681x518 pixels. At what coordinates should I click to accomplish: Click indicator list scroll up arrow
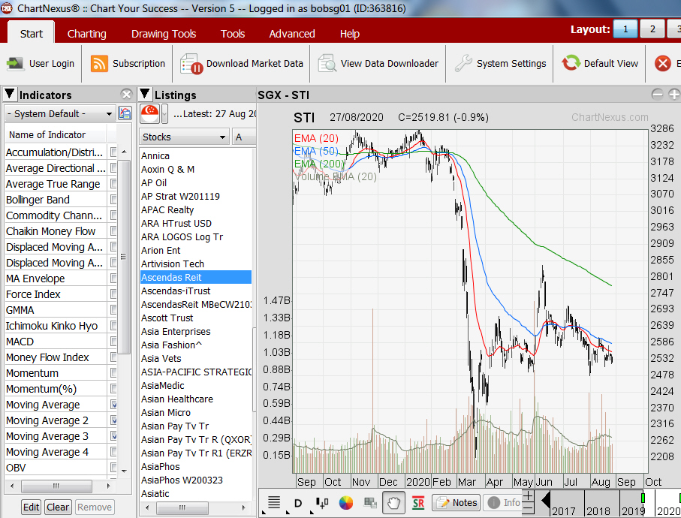[x=124, y=152]
